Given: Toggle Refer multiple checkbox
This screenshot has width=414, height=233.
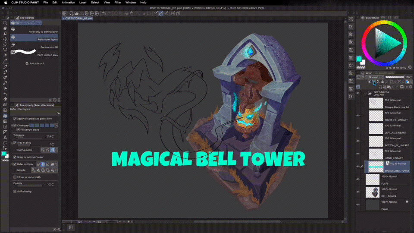Looking at the screenshot, I should point(15,164).
